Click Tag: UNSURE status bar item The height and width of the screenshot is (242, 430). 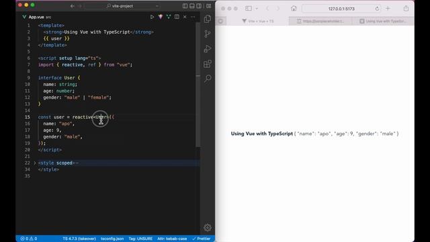click(x=140, y=239)
